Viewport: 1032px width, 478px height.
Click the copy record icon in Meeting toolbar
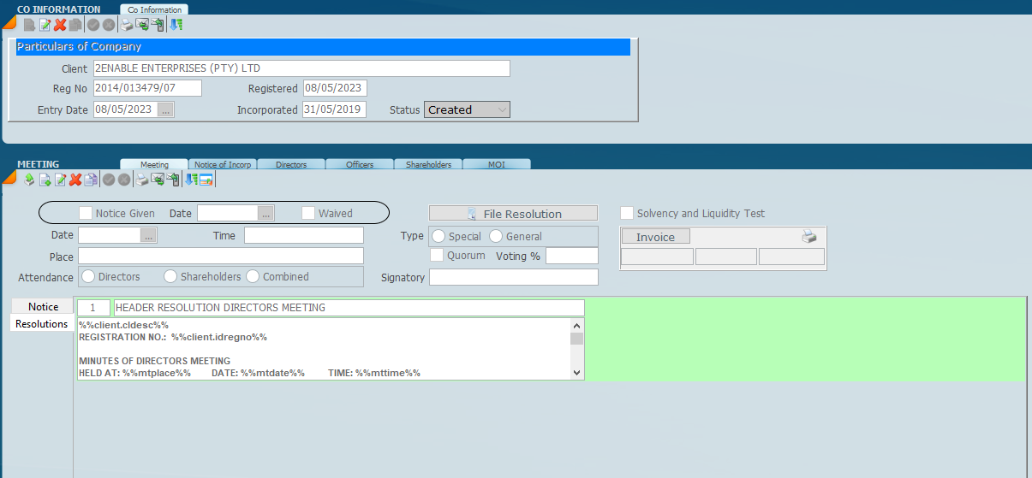(91, 180)
